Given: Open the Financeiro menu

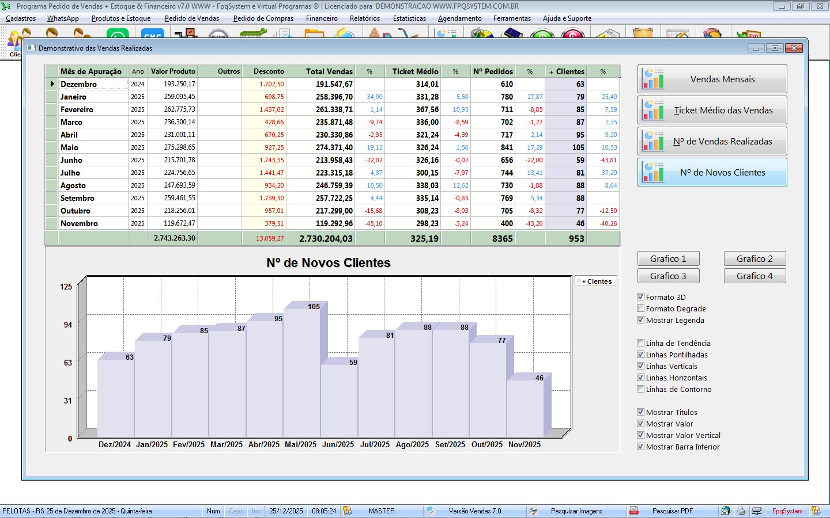Looking at the screenshot, I should [322, 18].
